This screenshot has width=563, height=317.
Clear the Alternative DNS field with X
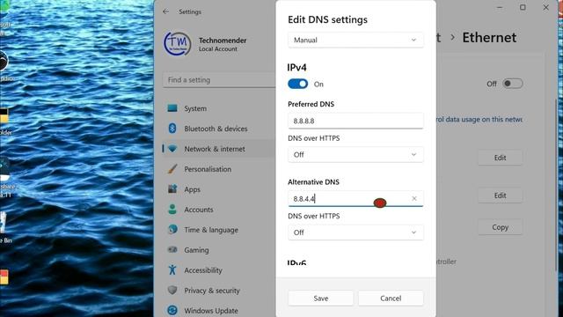414,198
